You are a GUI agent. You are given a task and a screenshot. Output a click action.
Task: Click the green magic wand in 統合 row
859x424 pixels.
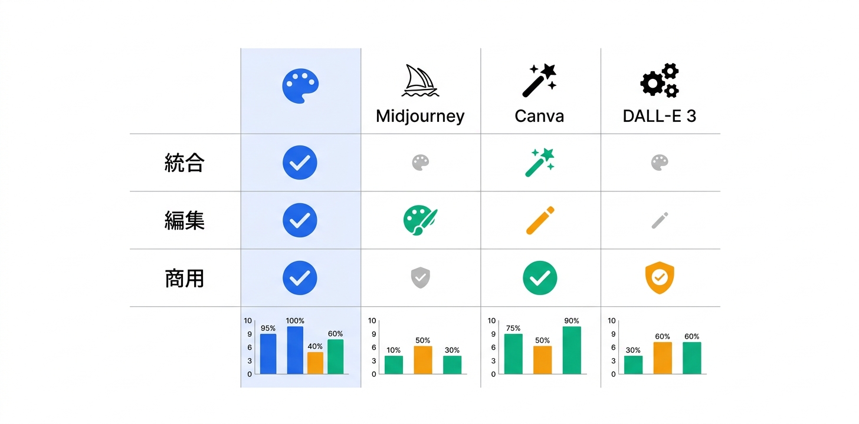(x=539, y=163)
